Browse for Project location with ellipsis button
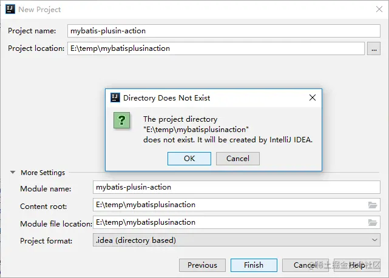This screenshot has width=389, height=278. 374,48
